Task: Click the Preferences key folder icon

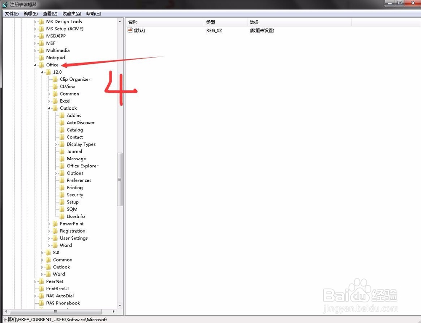Action: [62, 180]
